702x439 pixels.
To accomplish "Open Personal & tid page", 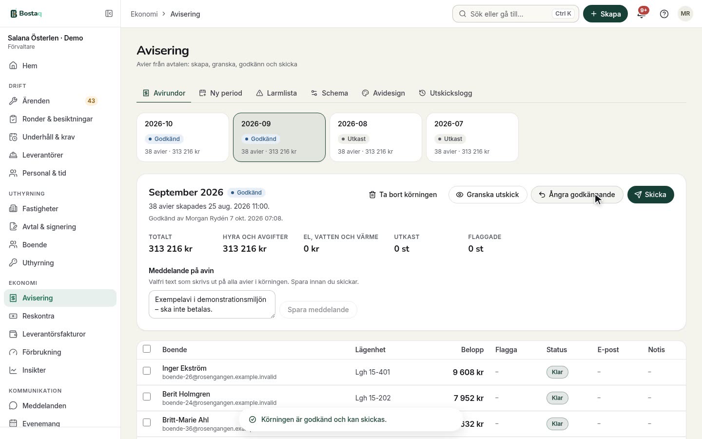I will [x=60, y=173].
